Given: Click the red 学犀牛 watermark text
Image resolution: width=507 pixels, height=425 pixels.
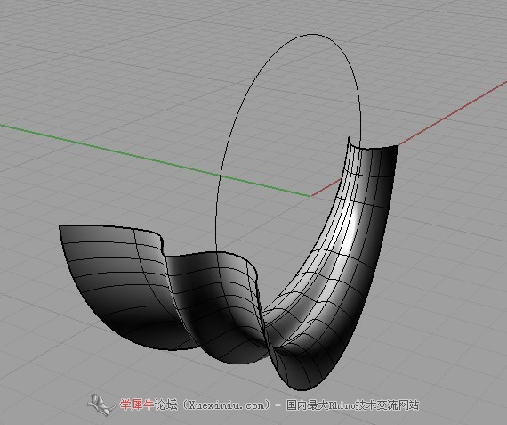Looking at the screenshot, I should tap(137, 405).
